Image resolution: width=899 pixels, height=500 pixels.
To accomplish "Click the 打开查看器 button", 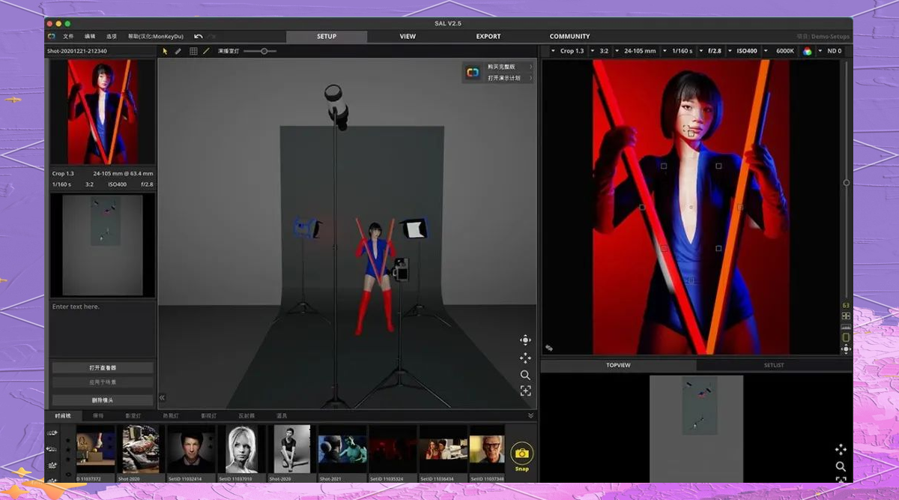I will click(103, 368).
